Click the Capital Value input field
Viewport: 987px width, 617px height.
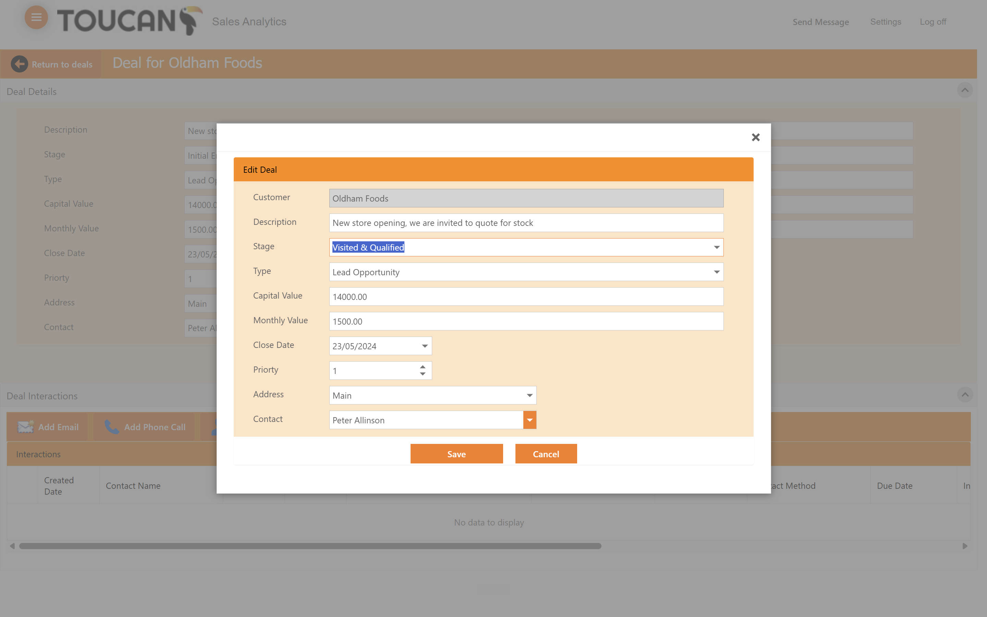pos(526,297)
